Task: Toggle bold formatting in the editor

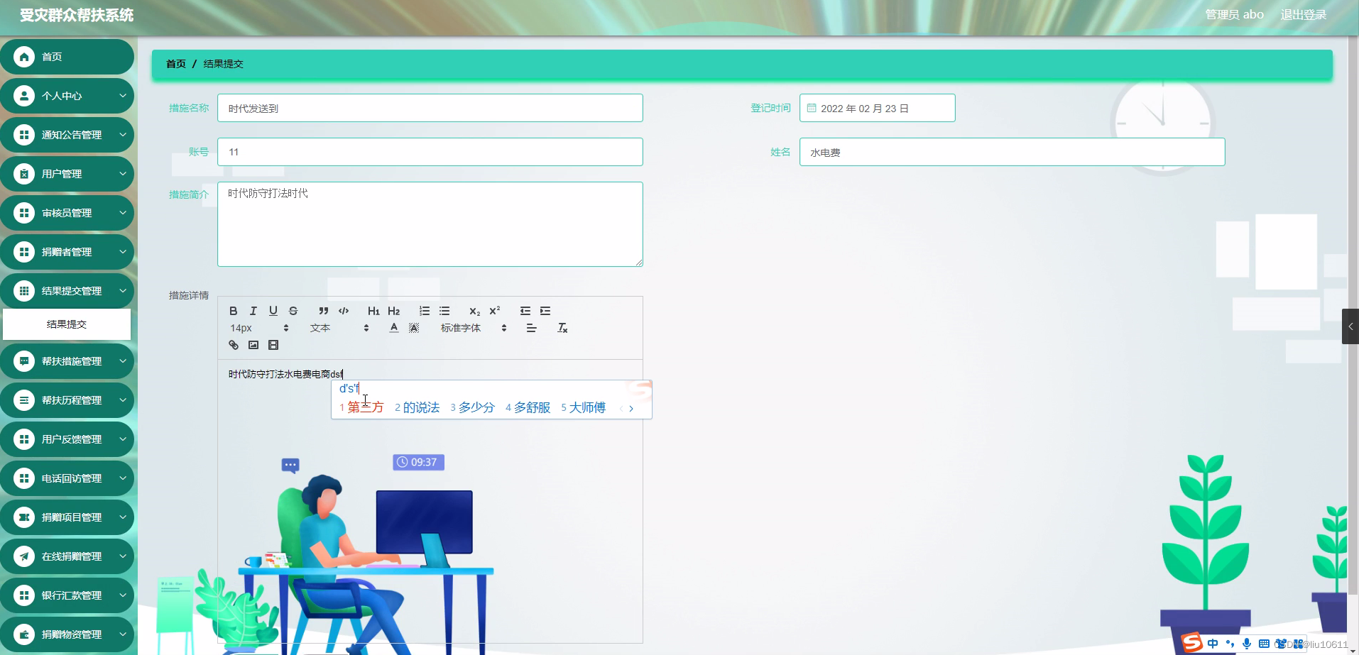Action: coord(233,311)
